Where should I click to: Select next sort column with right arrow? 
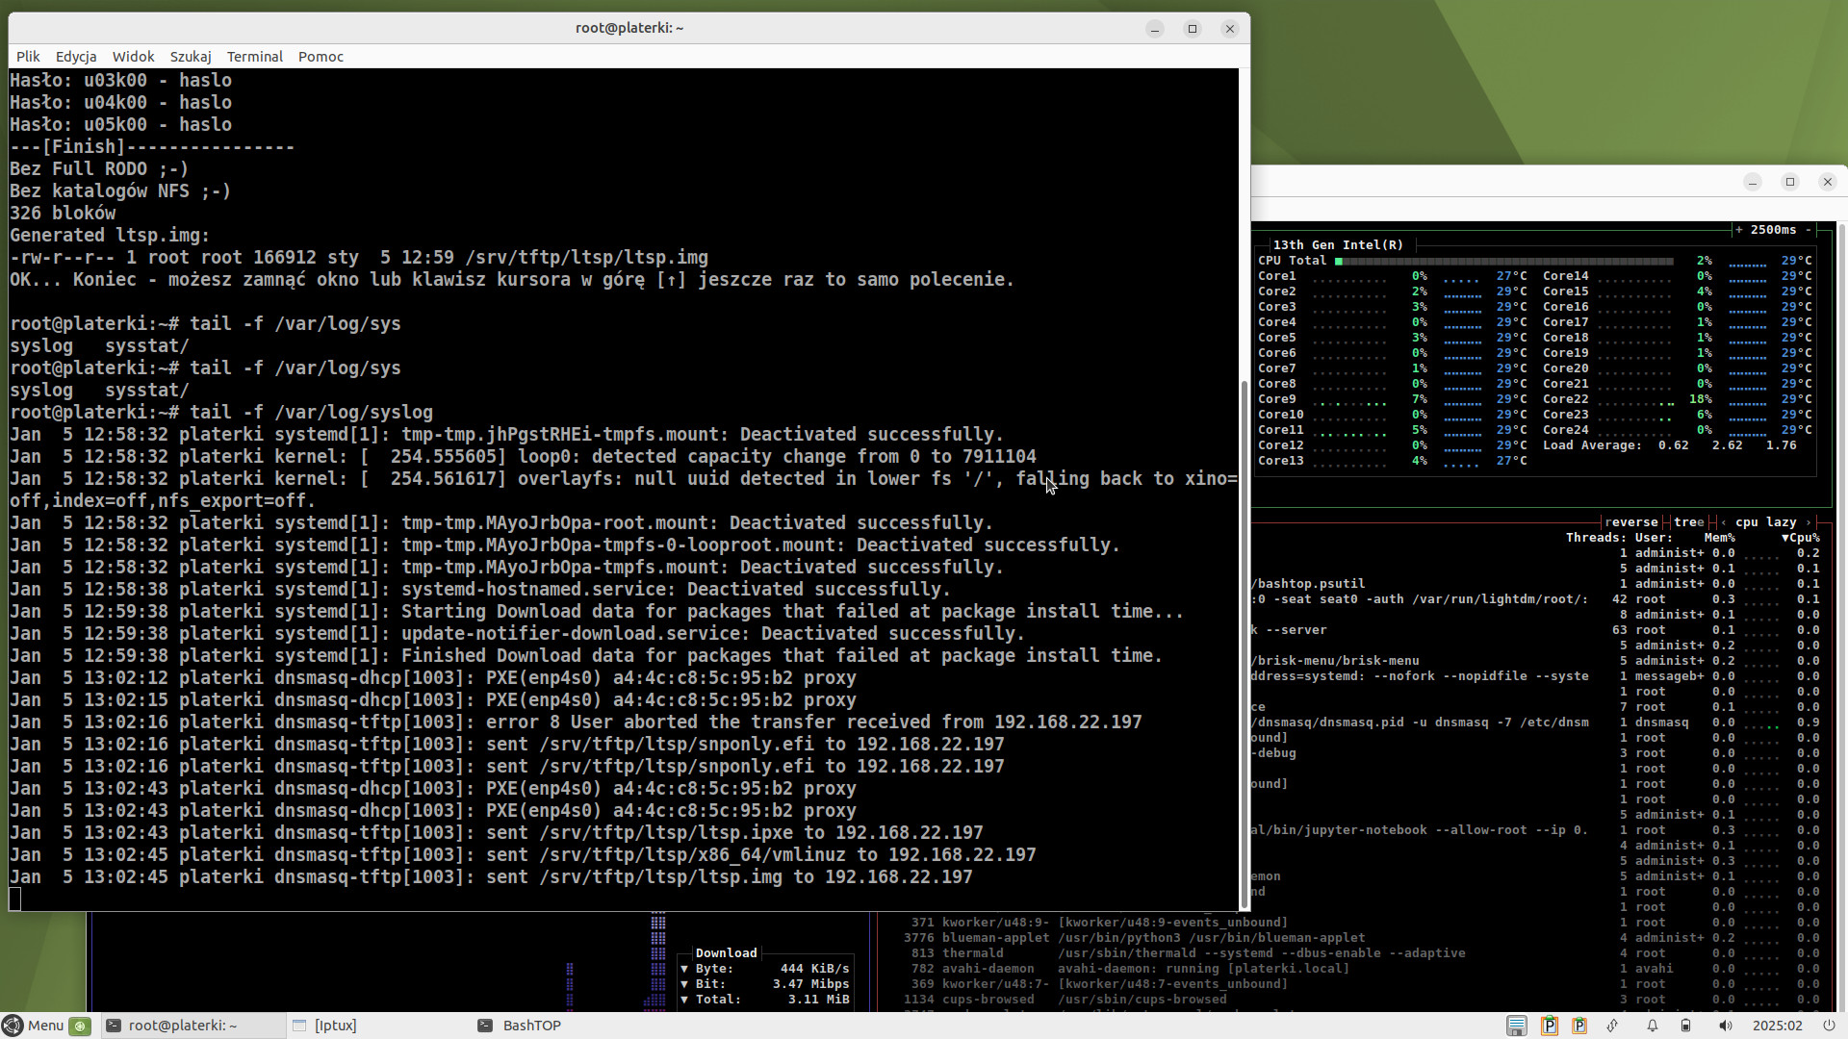point(1809,522)
